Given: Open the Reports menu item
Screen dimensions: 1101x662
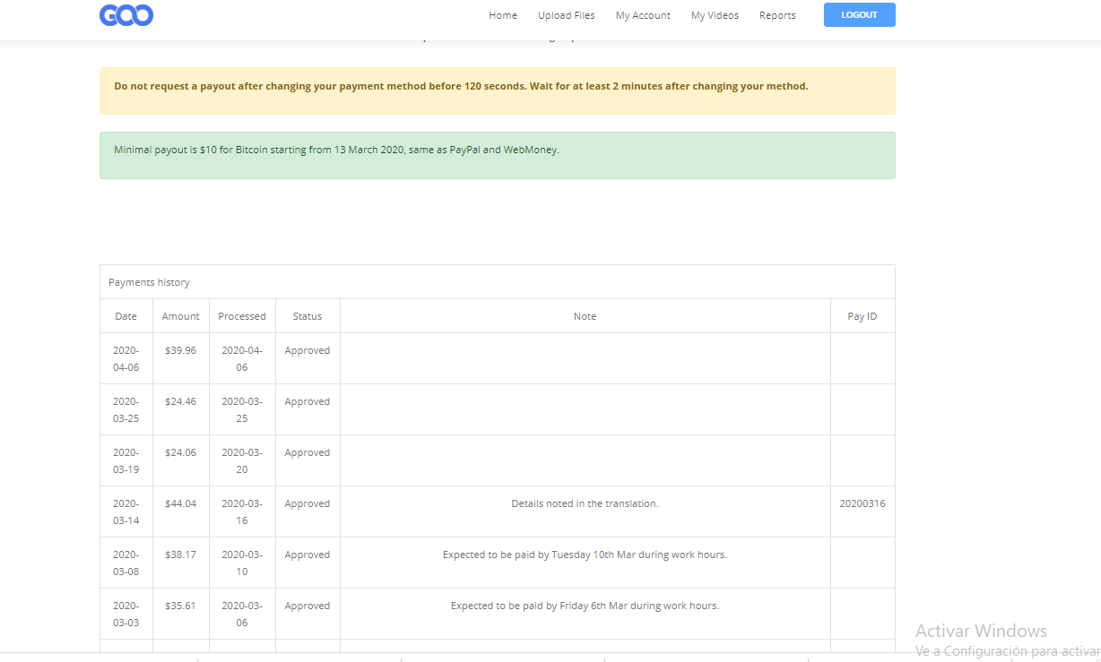Looking at the screenshot, I should pos(776,15).
